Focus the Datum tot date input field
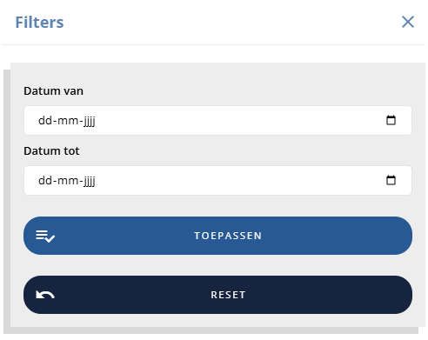The image size is (428, 340). coord(217,180)
